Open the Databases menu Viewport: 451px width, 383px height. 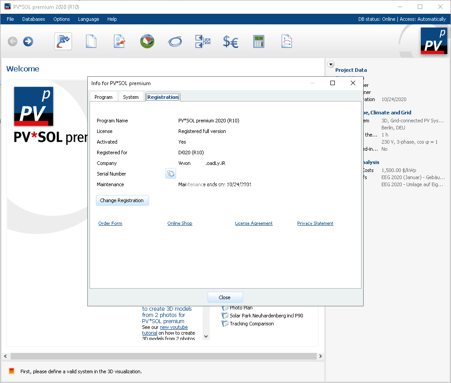tap(34, 19)
